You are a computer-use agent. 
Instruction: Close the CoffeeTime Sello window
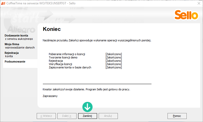(199, 3)
